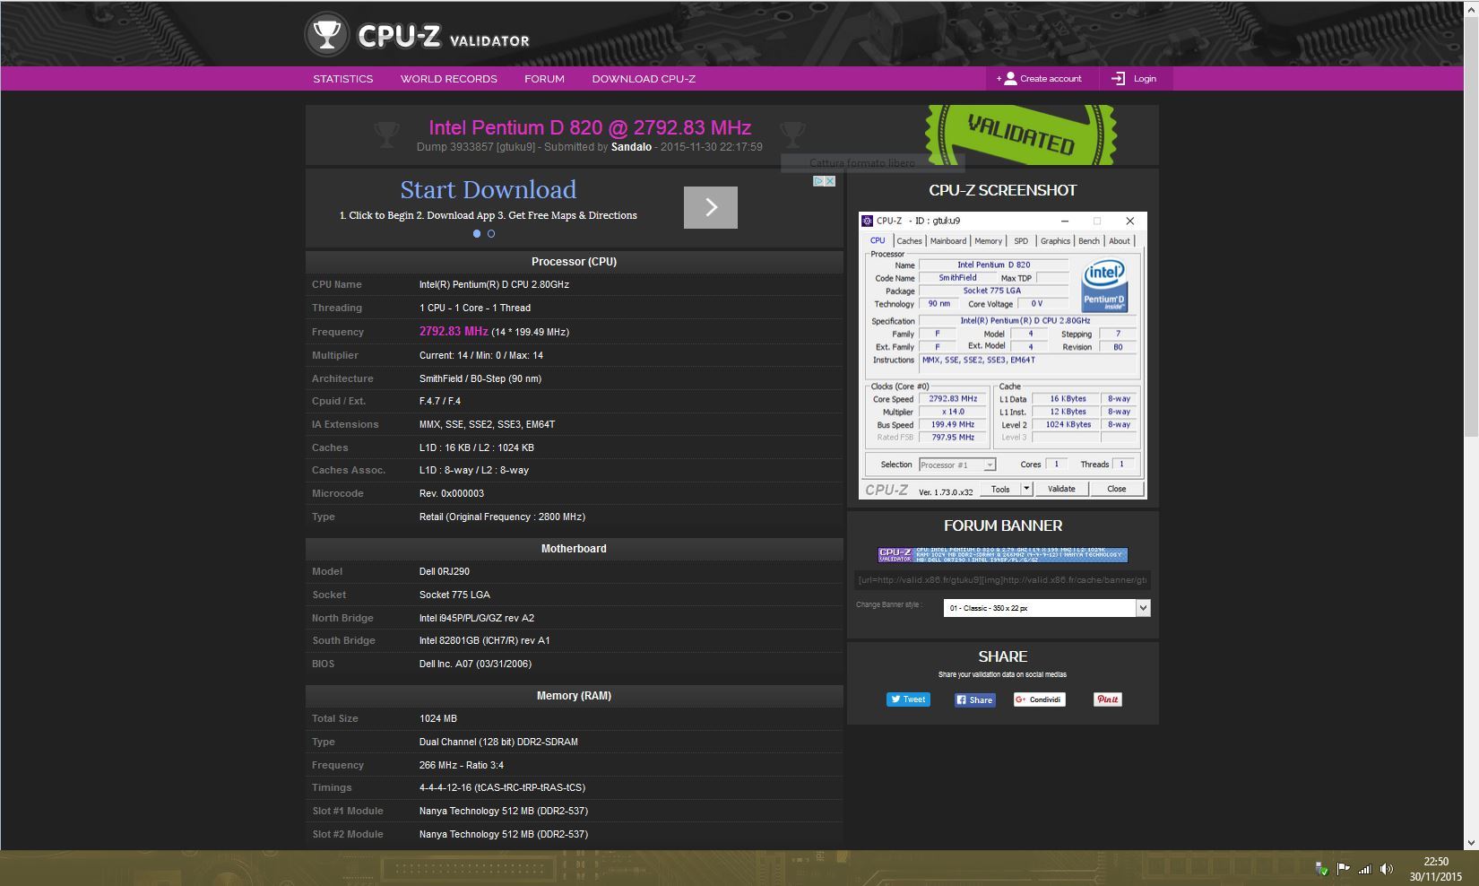Open the Action Center flag tray icon
This screenshot has width=1479, height=886.
point(1343,868)
